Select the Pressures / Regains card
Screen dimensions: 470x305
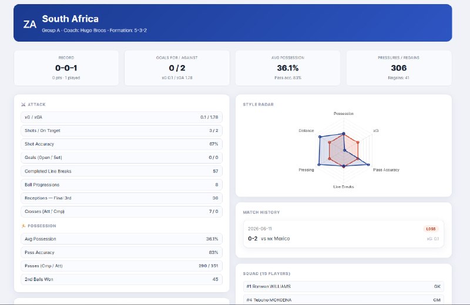[x=399, y=68]
